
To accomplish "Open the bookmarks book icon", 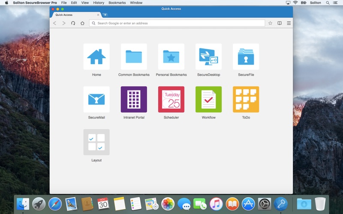I will coord(280,23).
